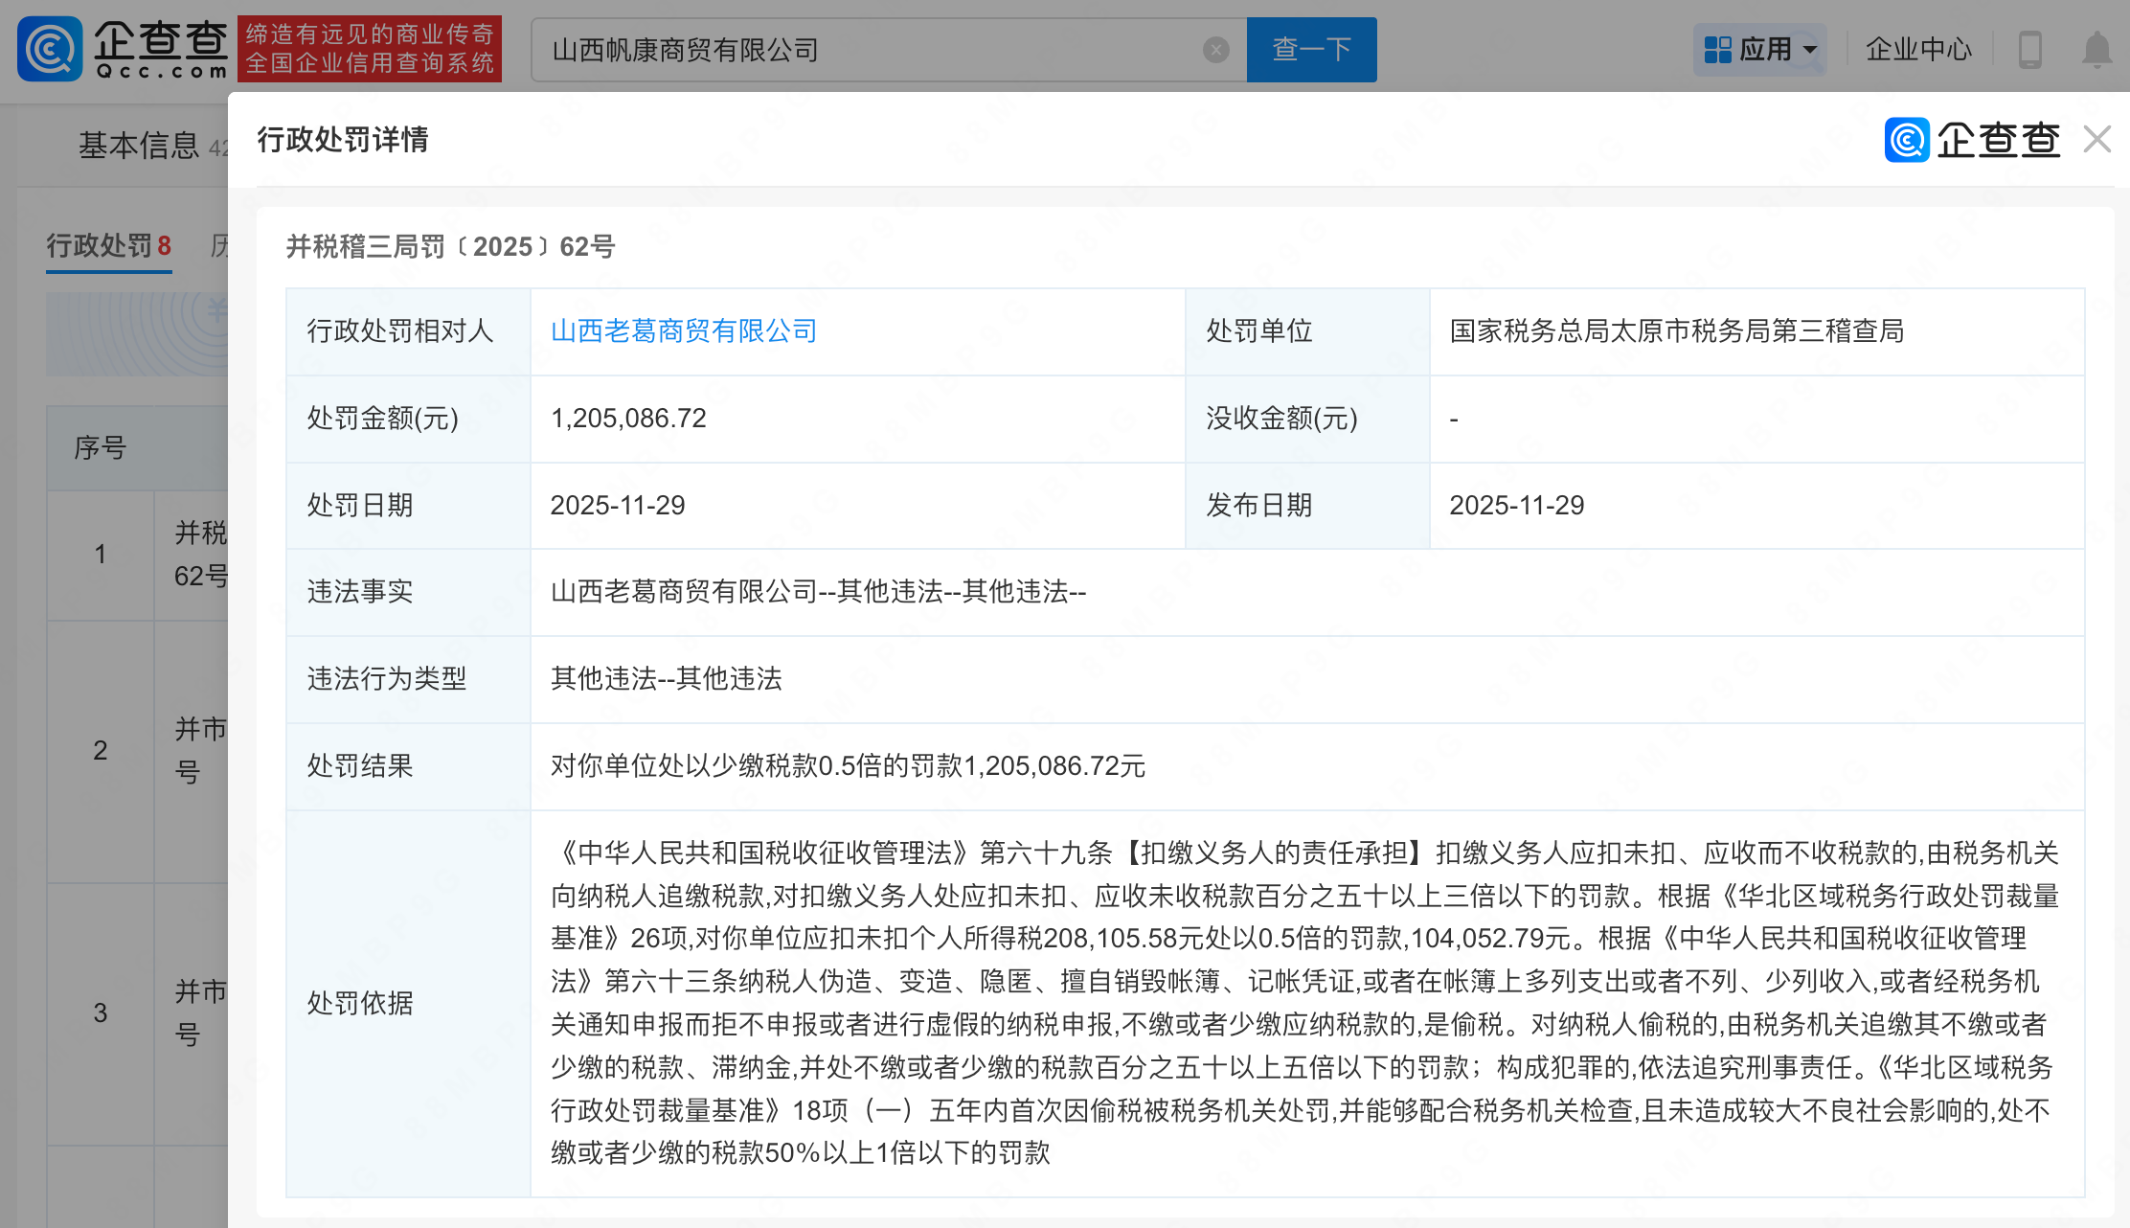Screen dimensions: 2130x1228
Task: Click the Qcc logo in the header
Action: click(123, 49)
